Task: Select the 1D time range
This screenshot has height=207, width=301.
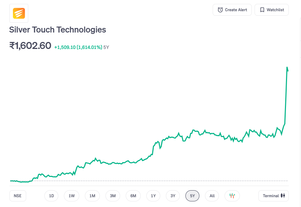Action: pyautogui.click(x=51, y=196)
